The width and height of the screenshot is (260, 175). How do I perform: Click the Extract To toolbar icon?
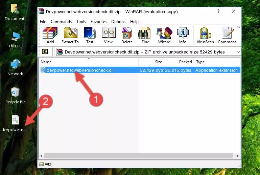pyautogui.click(x=70, y=35)
